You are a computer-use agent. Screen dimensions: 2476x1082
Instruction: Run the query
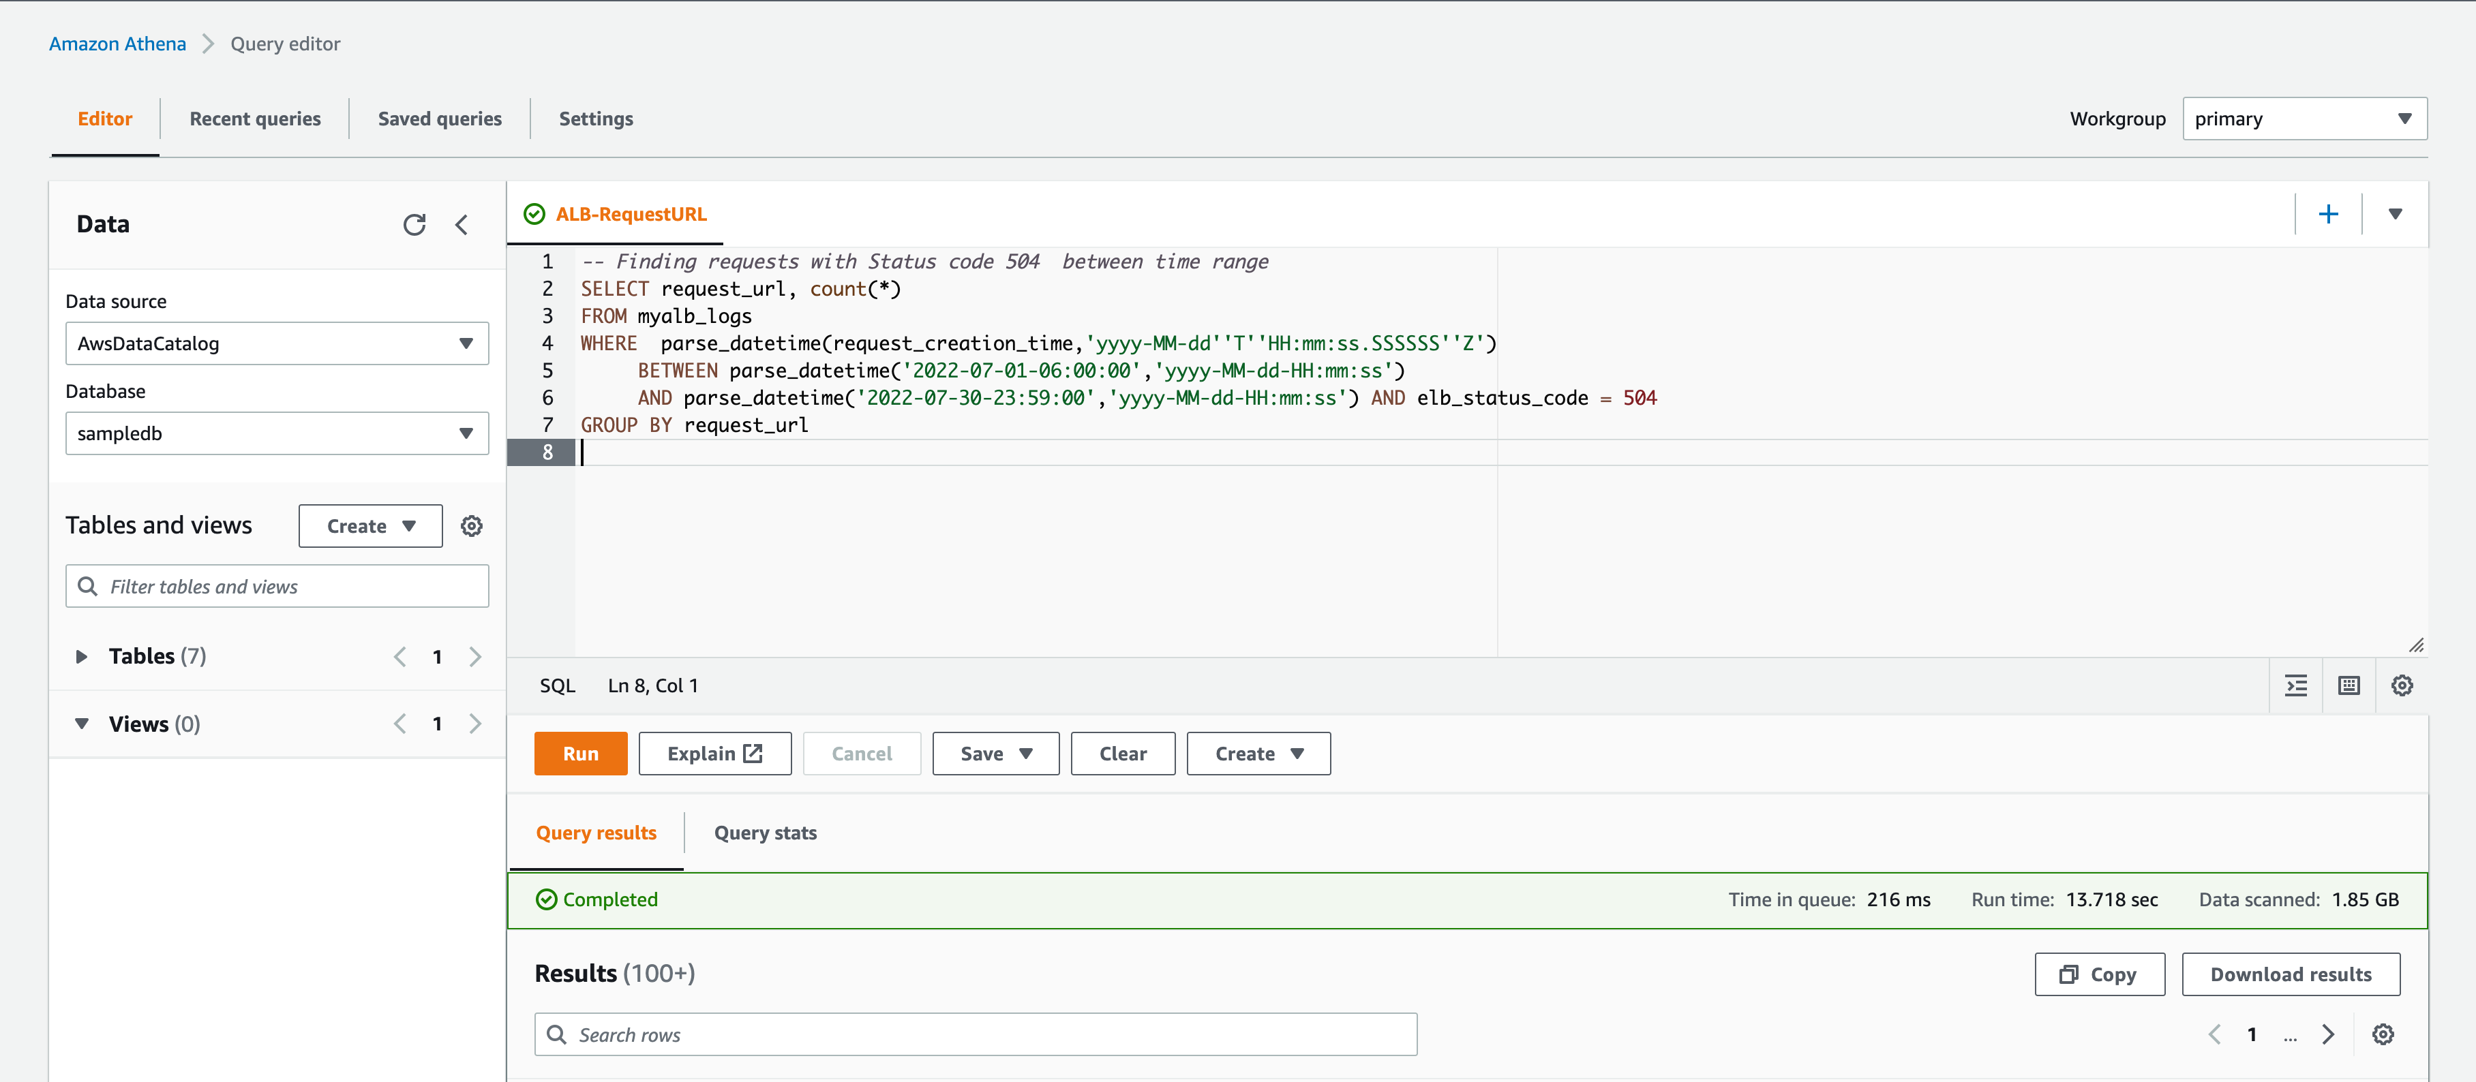pyautogui.click(x=581, y=754)
